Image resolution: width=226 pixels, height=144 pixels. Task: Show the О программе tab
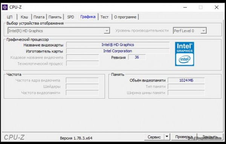[x=125, y=17]
